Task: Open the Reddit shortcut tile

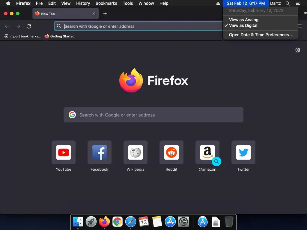Action: pos(171,152)
